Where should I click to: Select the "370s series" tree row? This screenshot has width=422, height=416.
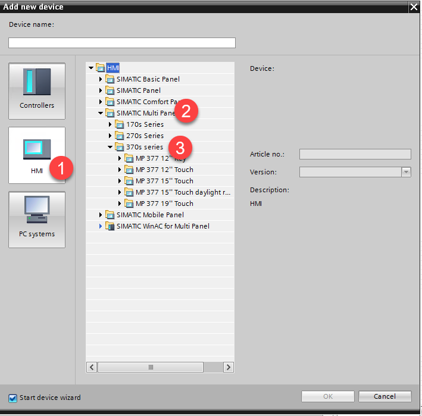point(160,147)
